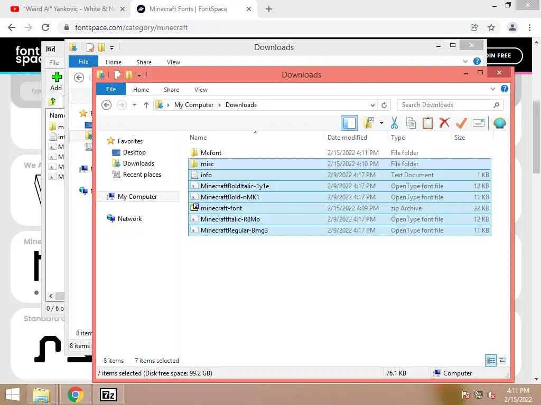
Task: Click the Rename label icon
Action: 479,123
